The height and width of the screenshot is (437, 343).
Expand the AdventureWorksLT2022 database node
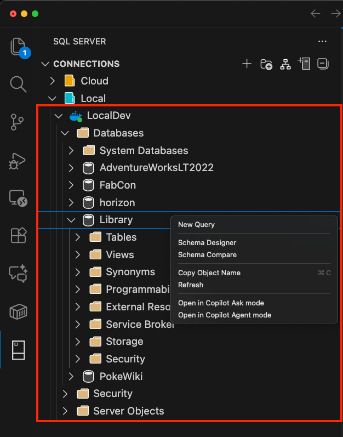[71, 168]
